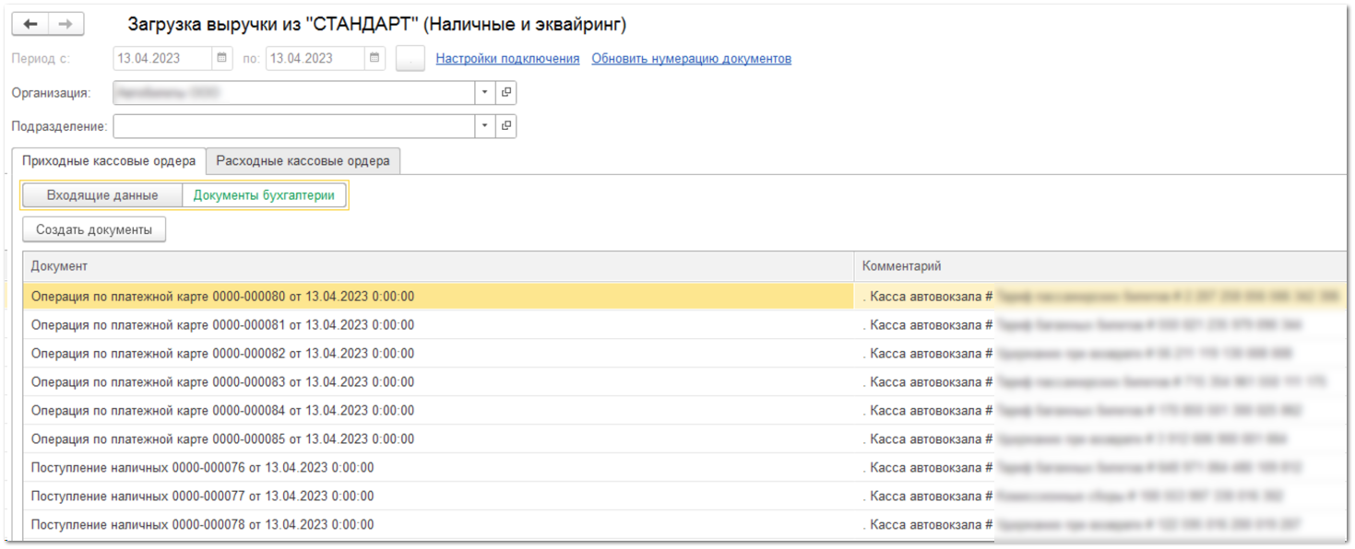The height and width of the screenshot is (549, 1355).
Task: Open Настройки подключения link
Action: point(507,59)
